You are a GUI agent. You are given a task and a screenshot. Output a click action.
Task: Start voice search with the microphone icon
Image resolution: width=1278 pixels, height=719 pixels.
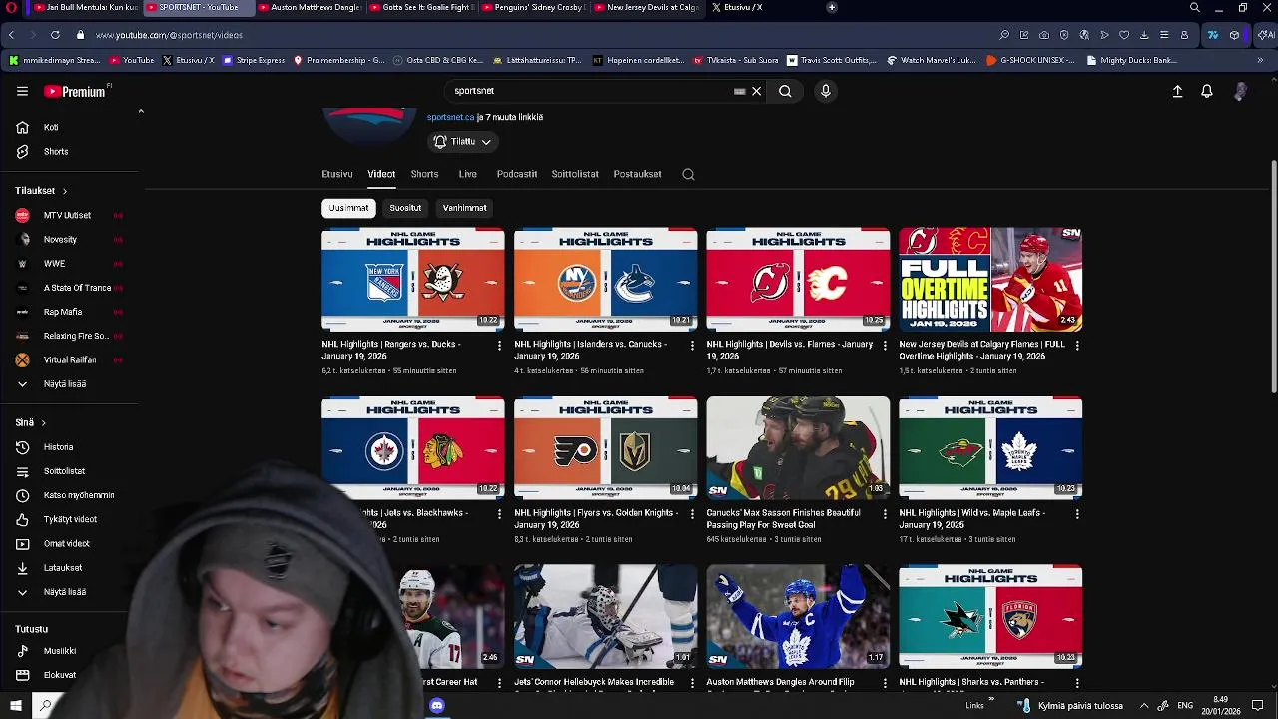click(825, 91)
